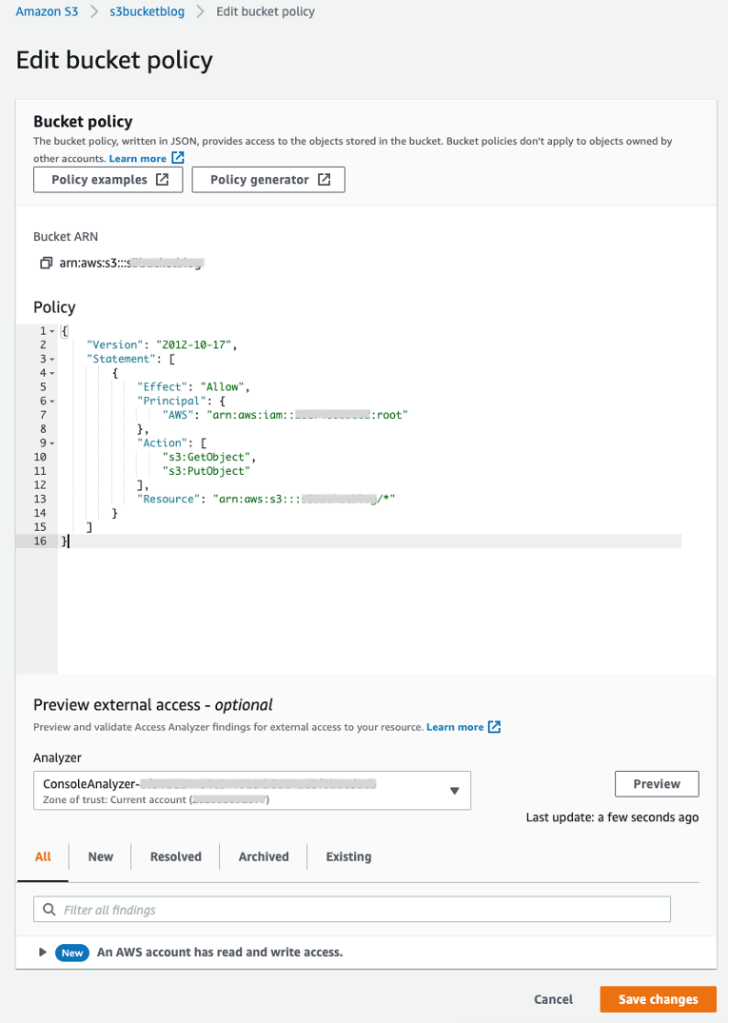
Task: Collapse Action fold arrow on line 9
Action: coord(52,443)
